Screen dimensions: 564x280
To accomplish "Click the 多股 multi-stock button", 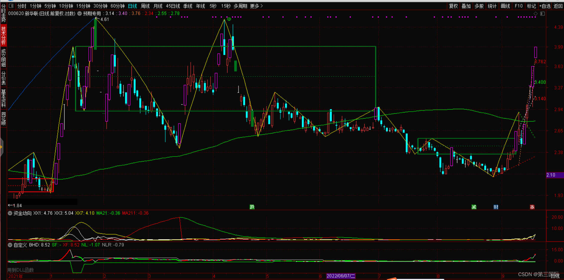I will [x=479, y=6].
